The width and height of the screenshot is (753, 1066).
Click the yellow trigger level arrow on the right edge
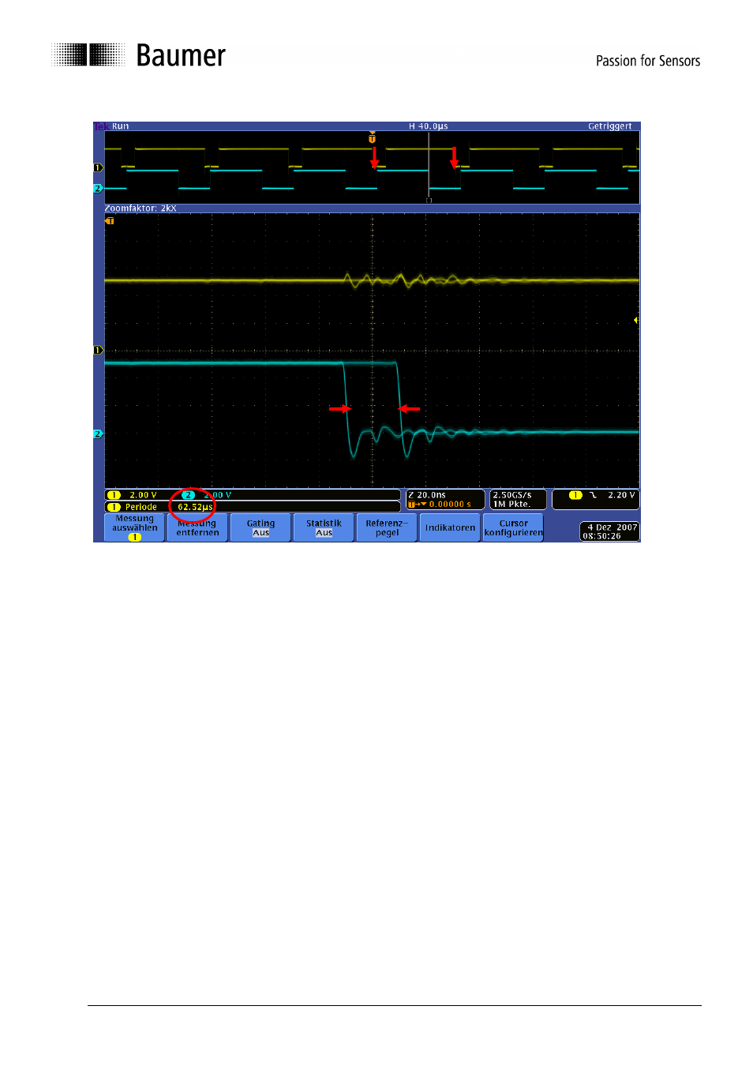click(636, 320)
